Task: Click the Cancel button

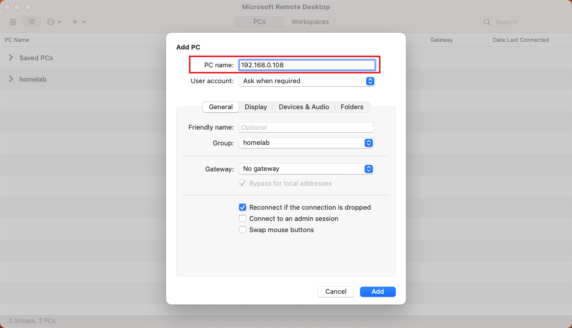Action: (x=336, y=292)
